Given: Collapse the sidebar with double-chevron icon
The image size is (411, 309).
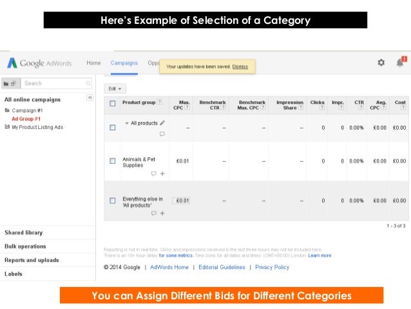Looking at the screenshot, I should [90, 97].
